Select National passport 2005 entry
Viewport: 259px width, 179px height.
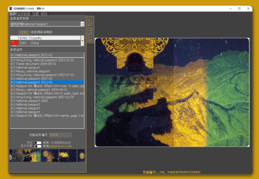click(47, 101)
